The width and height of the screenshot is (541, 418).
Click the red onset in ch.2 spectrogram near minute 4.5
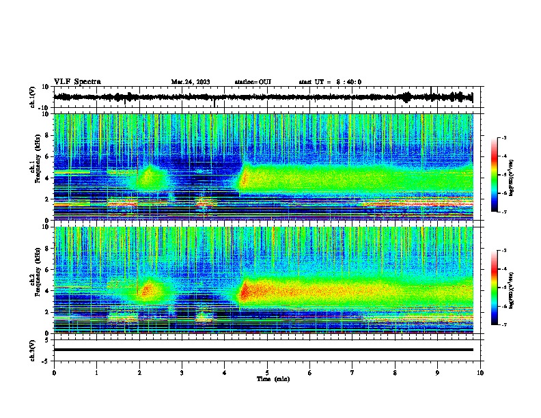244,292
